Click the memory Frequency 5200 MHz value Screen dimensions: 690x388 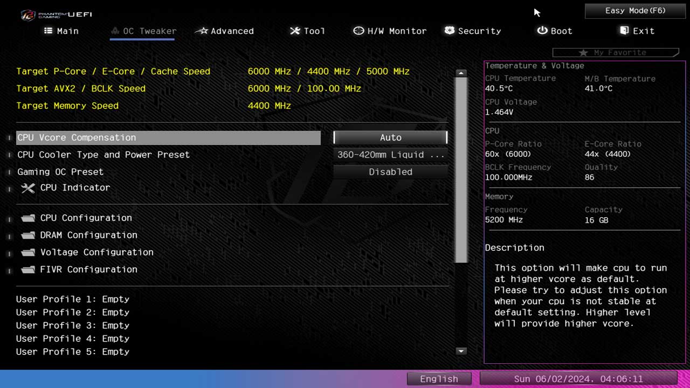point(503,220)
